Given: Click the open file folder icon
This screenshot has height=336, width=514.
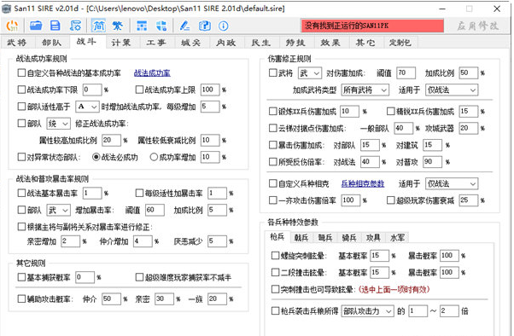Looking at the screenshot, I should point(36,26).
